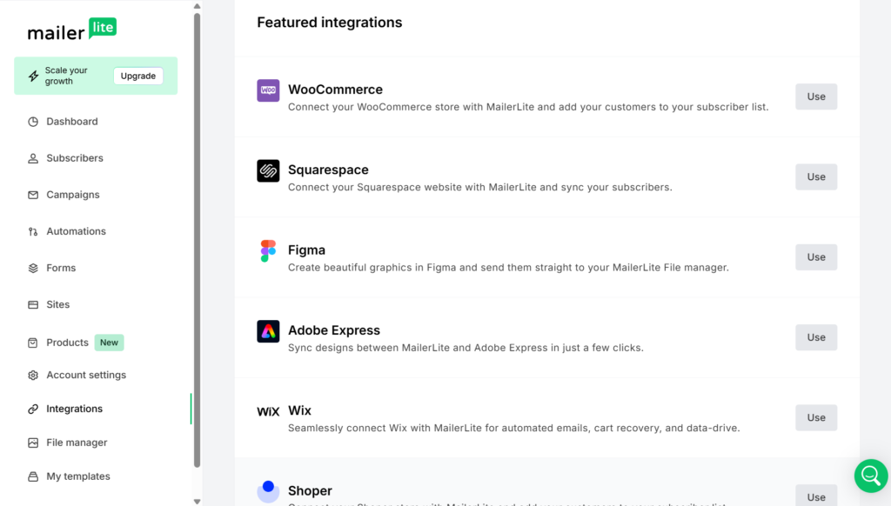Screen dimensions: 891x506
Task: Select Forms in the sidebar
Action: click(61, 268)
